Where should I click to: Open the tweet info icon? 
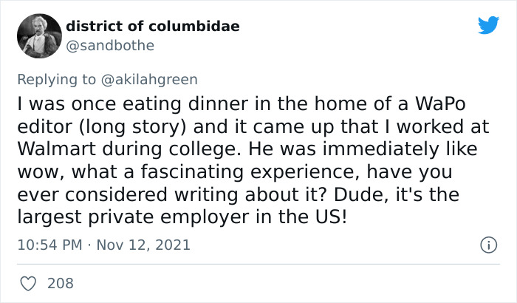(487, 244)
